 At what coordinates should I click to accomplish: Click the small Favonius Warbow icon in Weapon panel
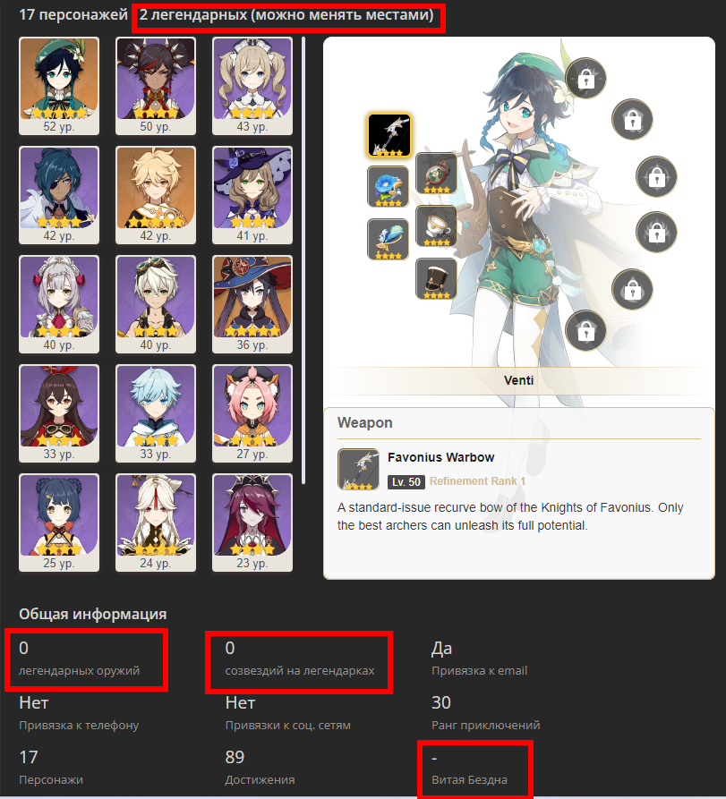click(x=358, y=470)
